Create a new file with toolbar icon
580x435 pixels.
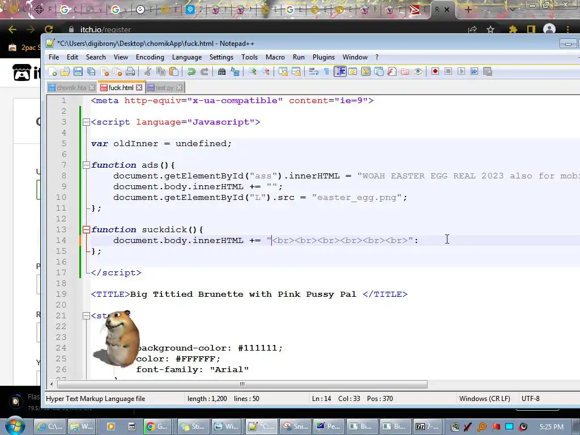53,71
